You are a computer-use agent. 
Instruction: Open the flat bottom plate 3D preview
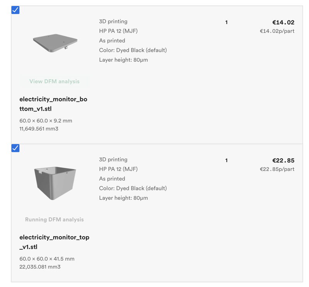tap(55, 43)
